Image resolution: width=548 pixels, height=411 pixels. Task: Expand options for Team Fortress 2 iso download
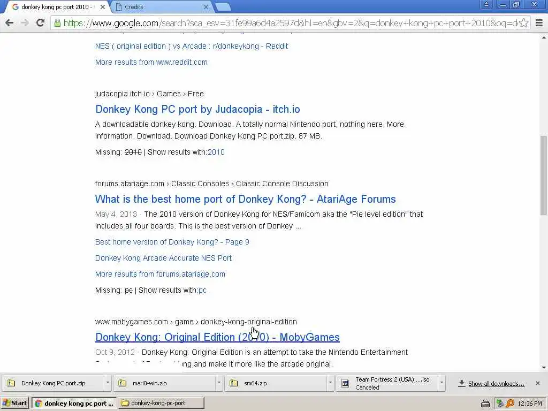(x=442, y=383)
